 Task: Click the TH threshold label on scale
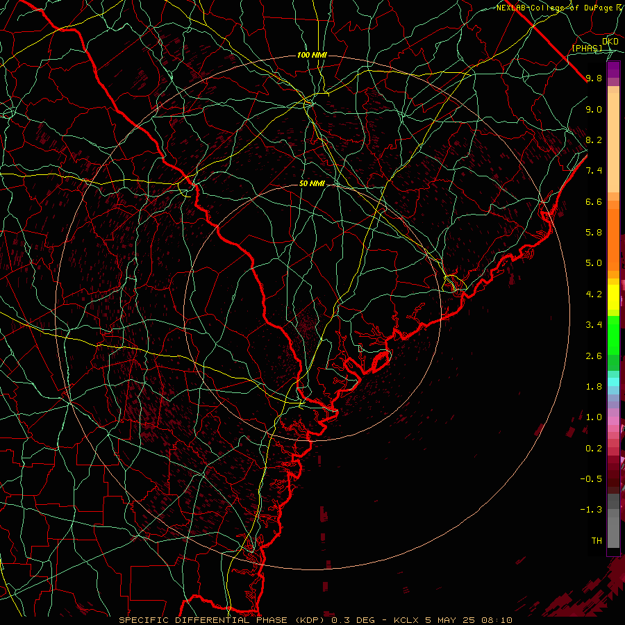(597, 541)
